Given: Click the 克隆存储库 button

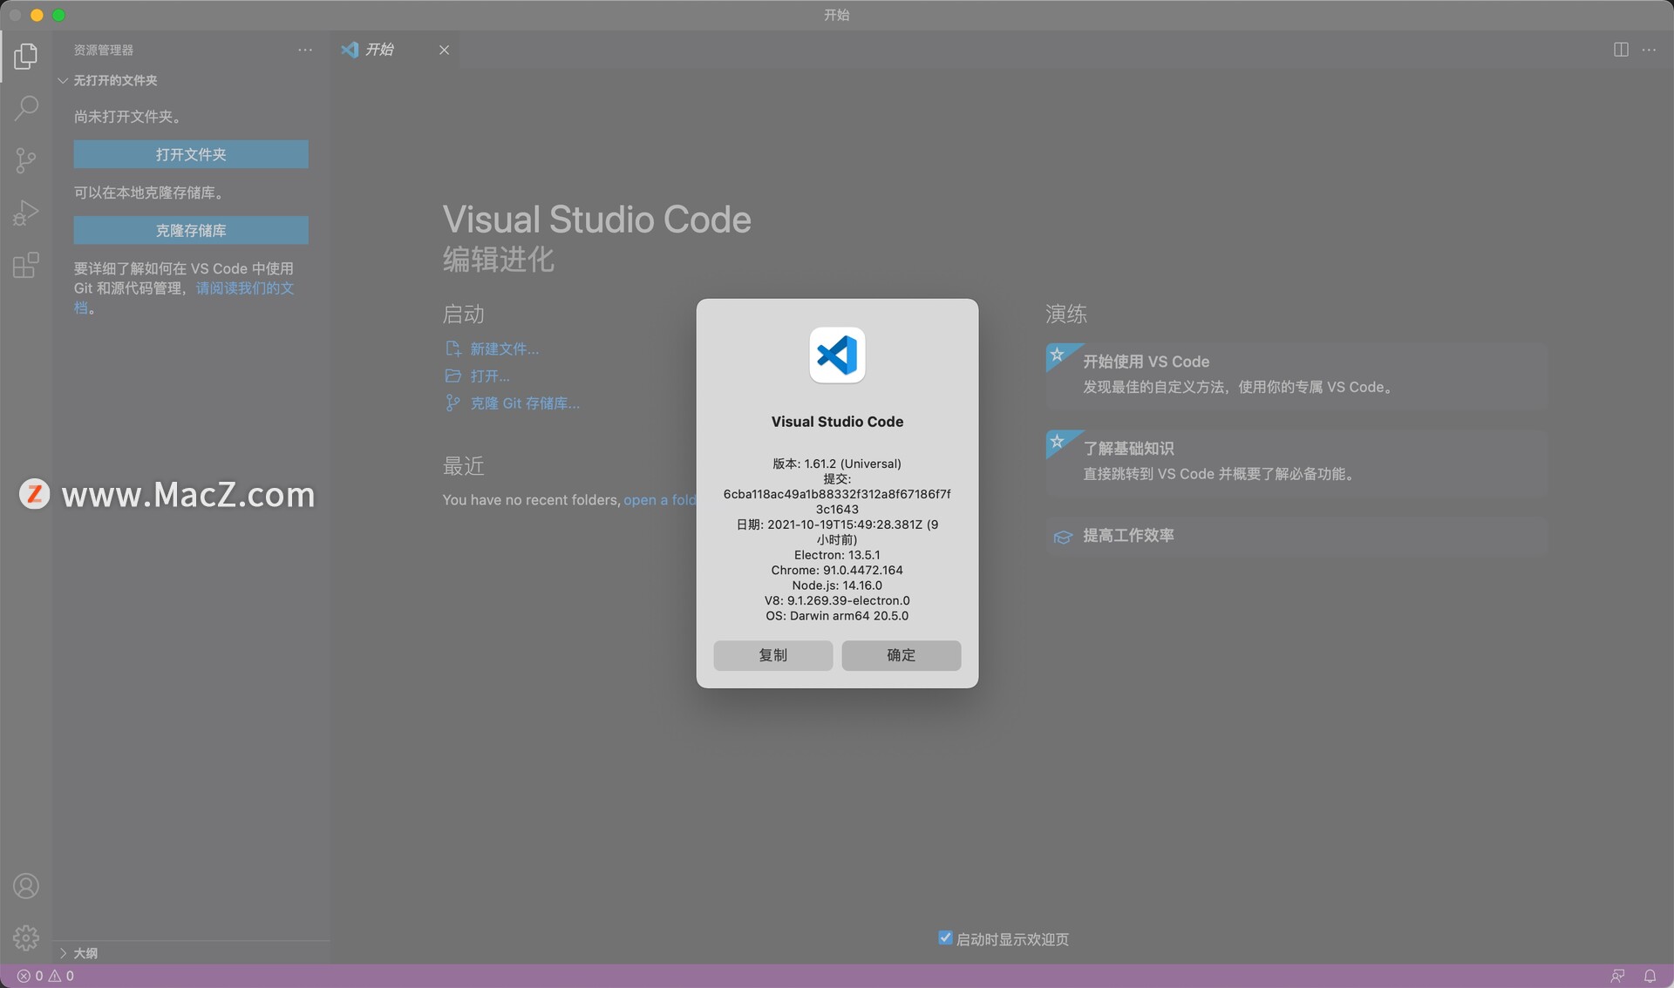Looking at the screenshot, I should point(191,230).
